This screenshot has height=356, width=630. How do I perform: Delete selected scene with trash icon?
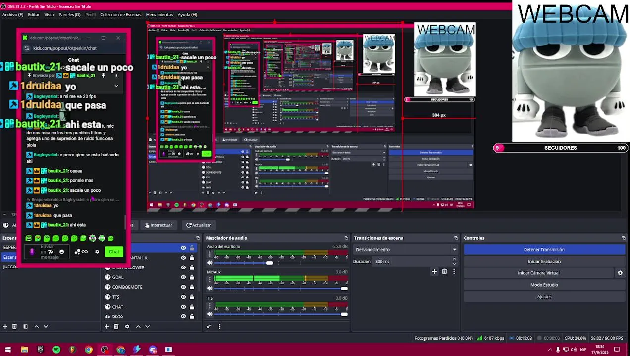[14, 326]
